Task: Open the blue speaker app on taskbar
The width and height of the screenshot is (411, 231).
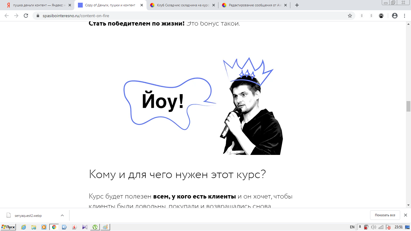Action: [x=64, y=227]
